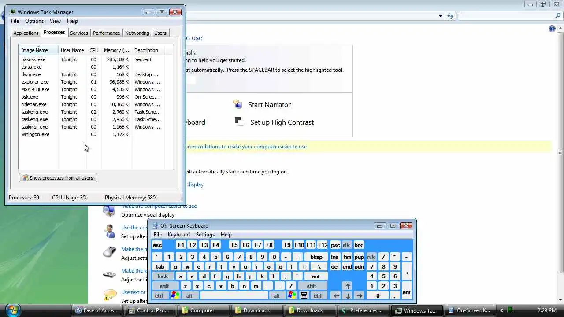This screenshot has width=564, height=317.
Task: Open the Settings menu in On-Screen Keyboard
Action: pos(205,235)
